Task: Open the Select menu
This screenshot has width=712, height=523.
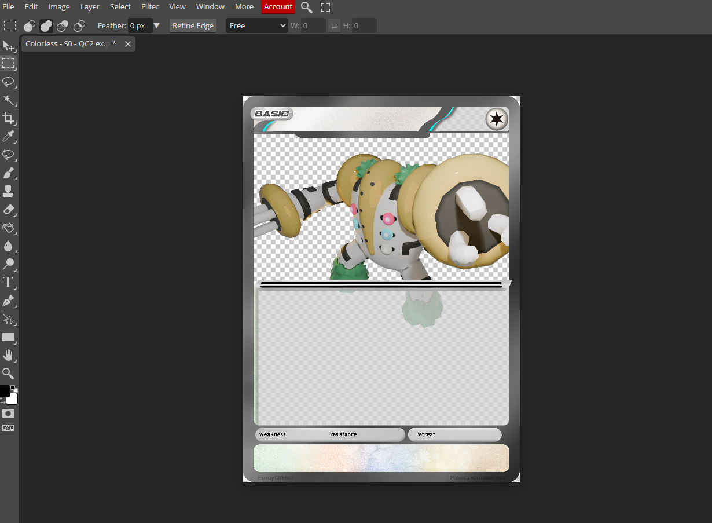Action: (120, 7)
